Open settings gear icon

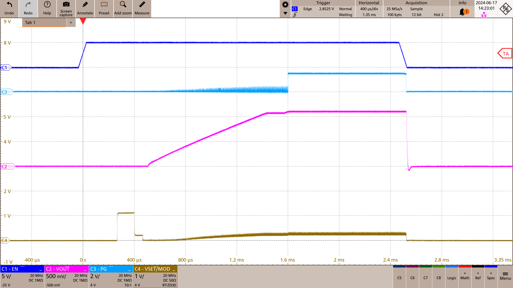(x=285, y=5)
